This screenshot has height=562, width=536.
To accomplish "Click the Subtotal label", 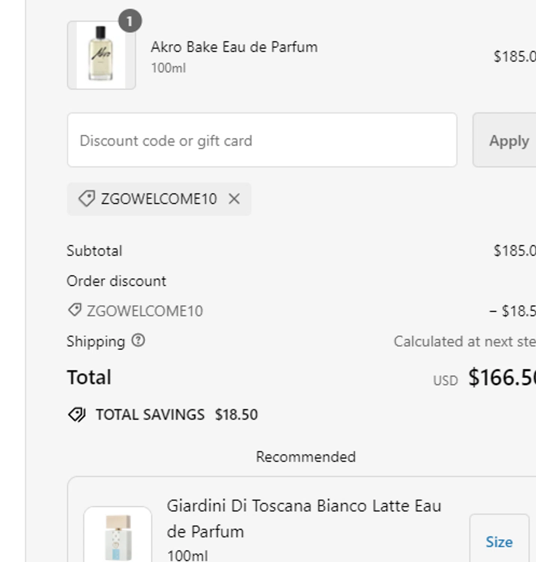I will coord(94,251).
